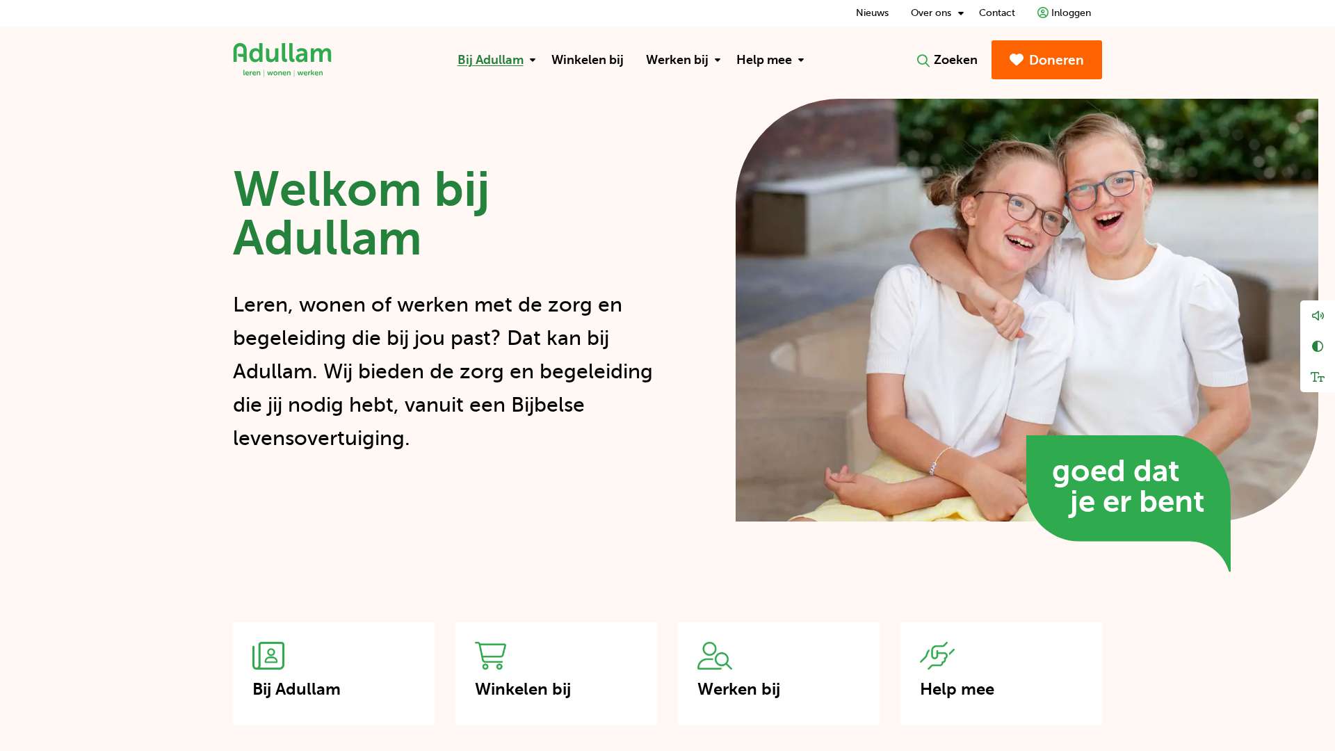
Task: Click the Adullam logo
Action: [282, 60]
